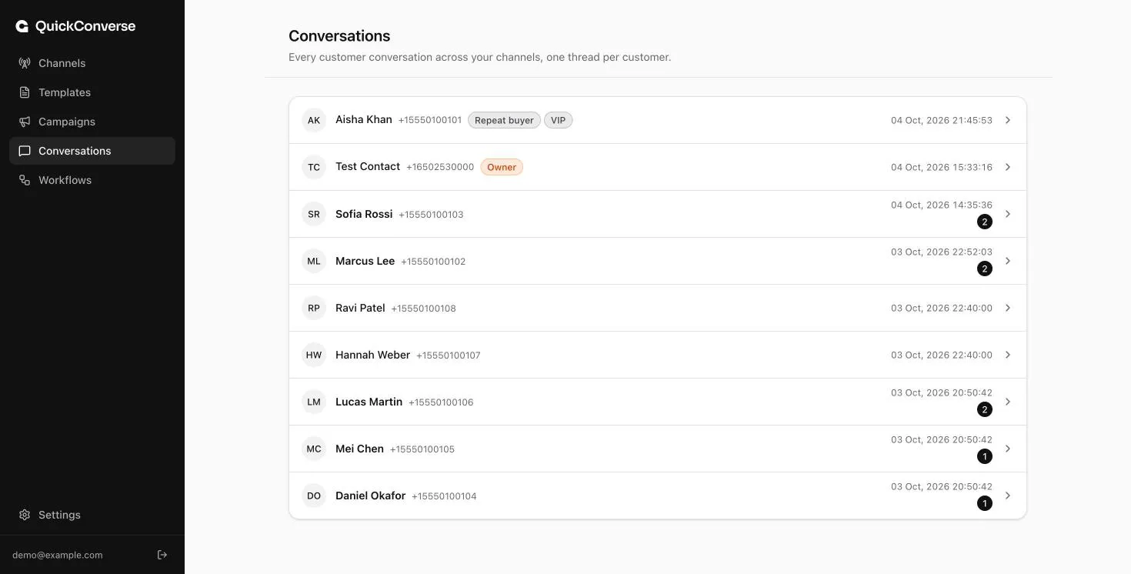Image resolution: width=1131 pixels, height=574 pixels.
Task: Expand Daniel Okafor conversation chevron
Action: pyautogui.click(x=1008, y=496)
